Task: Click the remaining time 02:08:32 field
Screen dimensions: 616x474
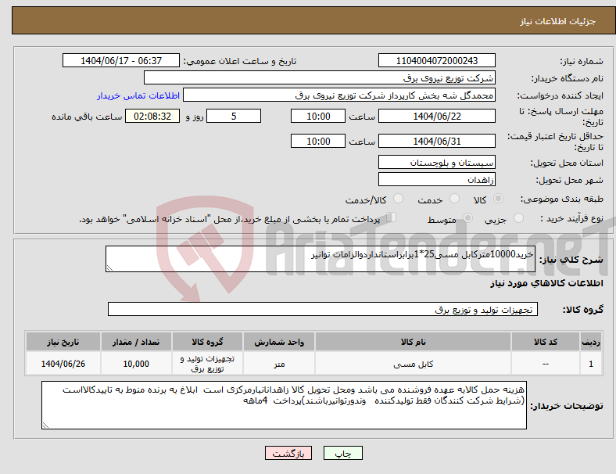Action: tap(152, 116)
